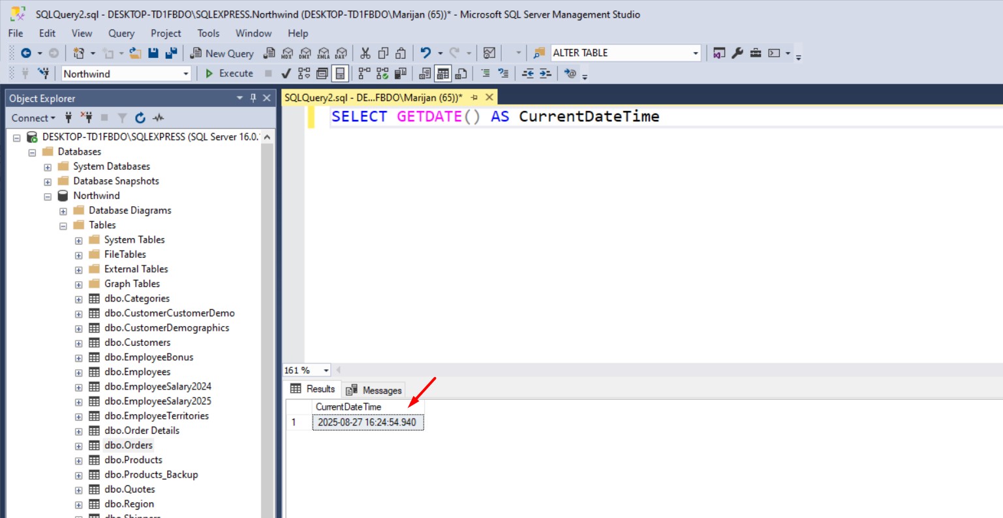Viewport: 1003px width, 518px height.
Task: Run the query with Execute
Action: pos(229,74)
